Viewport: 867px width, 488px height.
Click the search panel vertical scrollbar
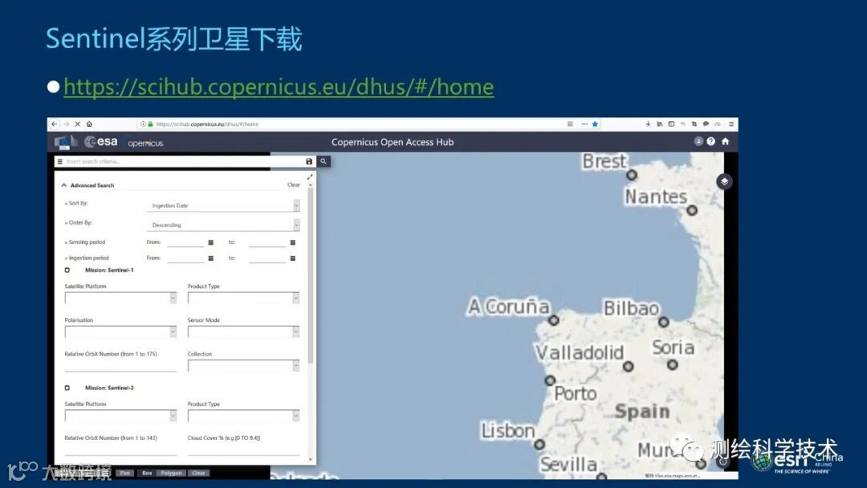tap(310, 275)
